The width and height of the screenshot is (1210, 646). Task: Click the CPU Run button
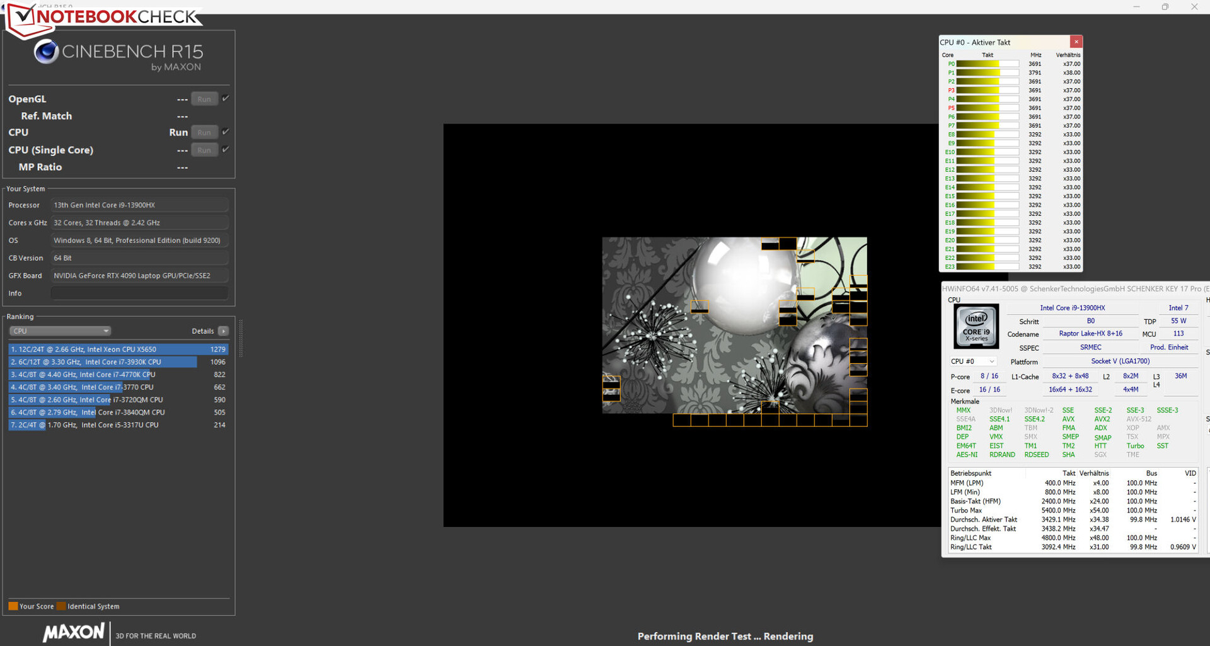tap(204, 132)
